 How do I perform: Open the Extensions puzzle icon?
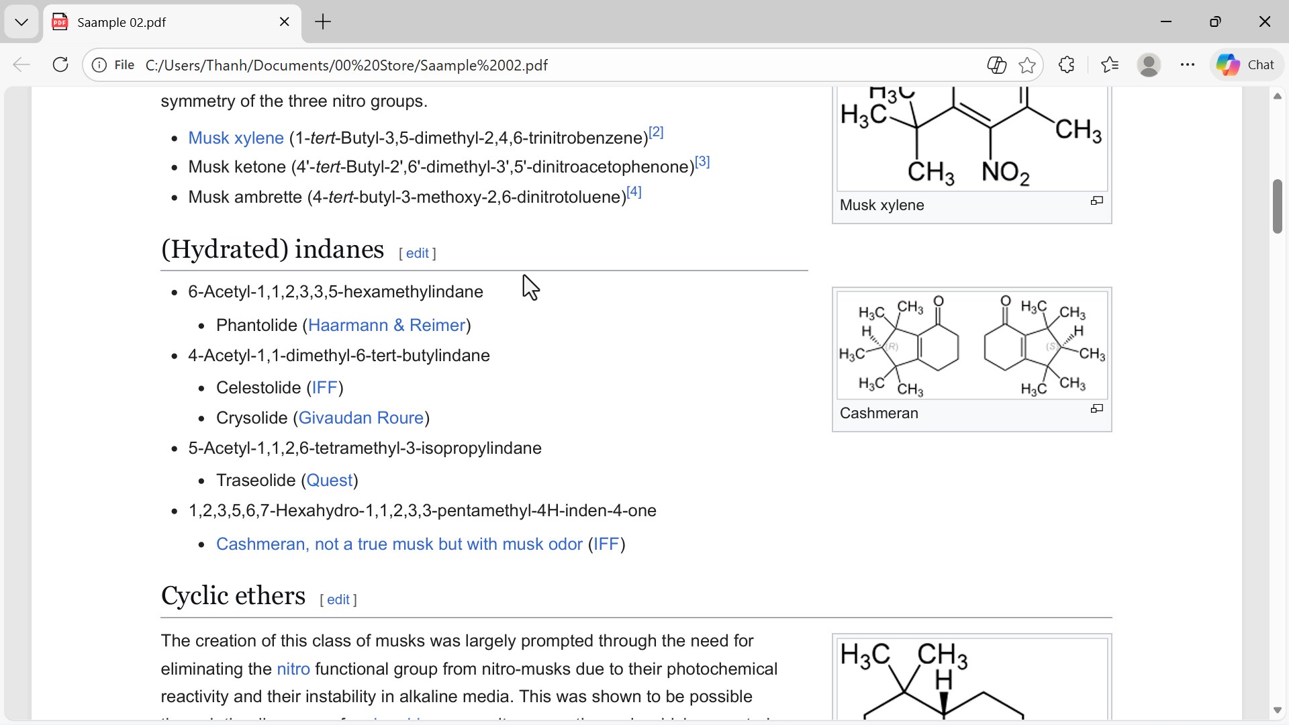coord(1066,64)
